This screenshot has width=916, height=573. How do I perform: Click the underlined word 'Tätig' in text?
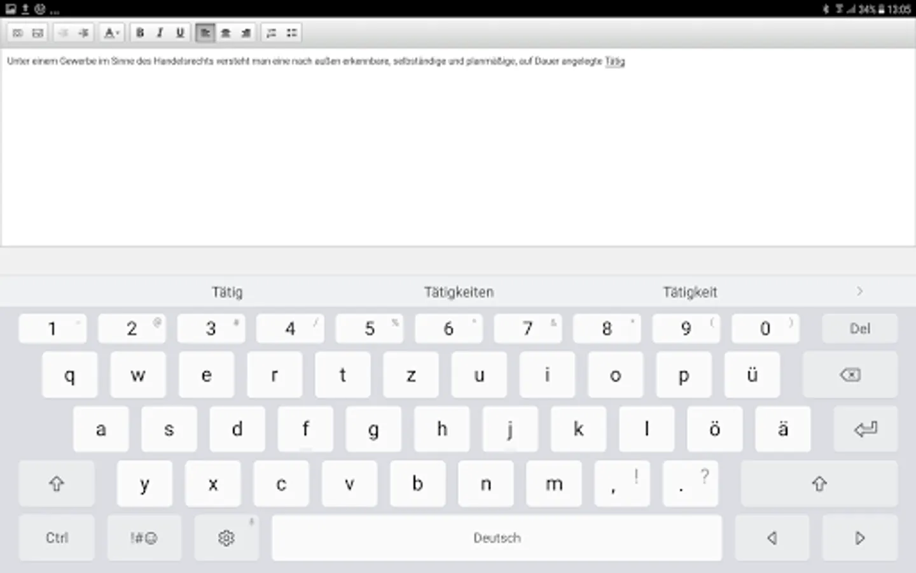coord(614,62)
